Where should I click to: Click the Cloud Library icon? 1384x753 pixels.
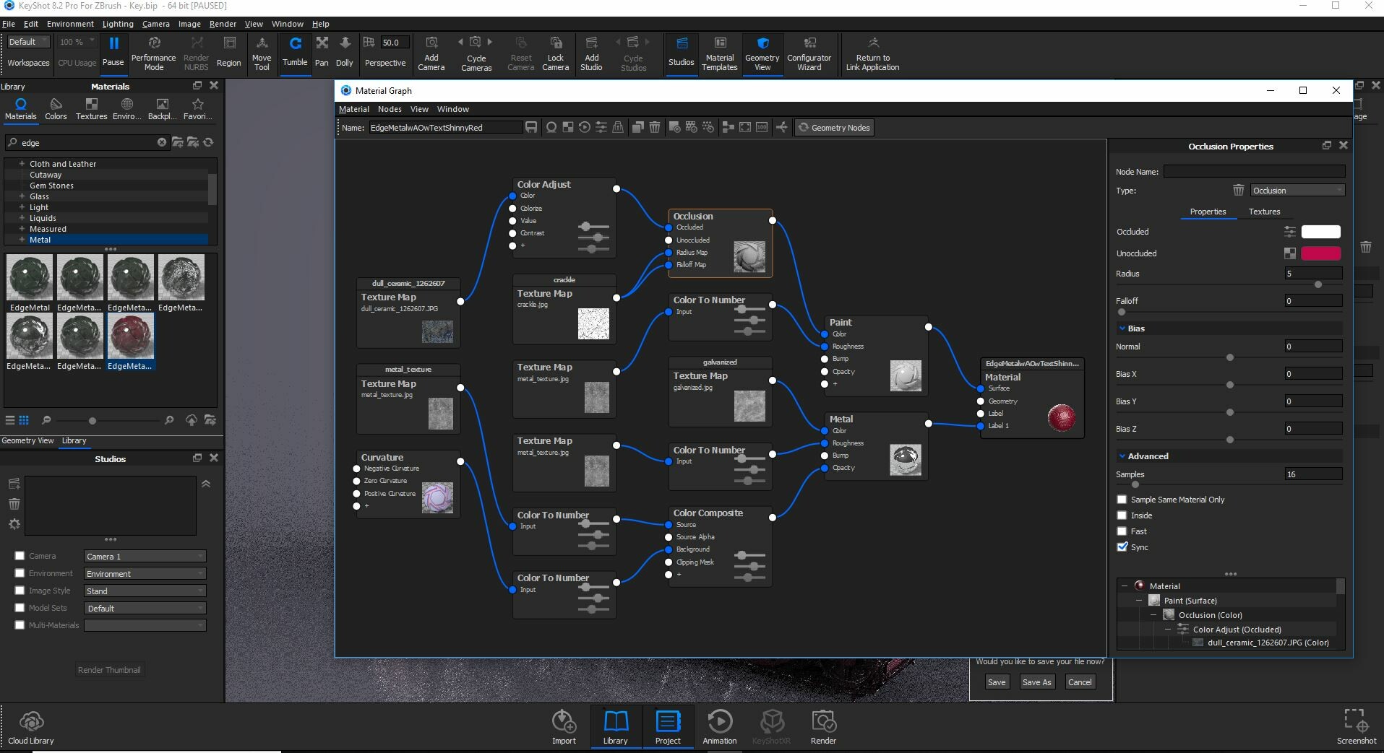tap(30, 726)
